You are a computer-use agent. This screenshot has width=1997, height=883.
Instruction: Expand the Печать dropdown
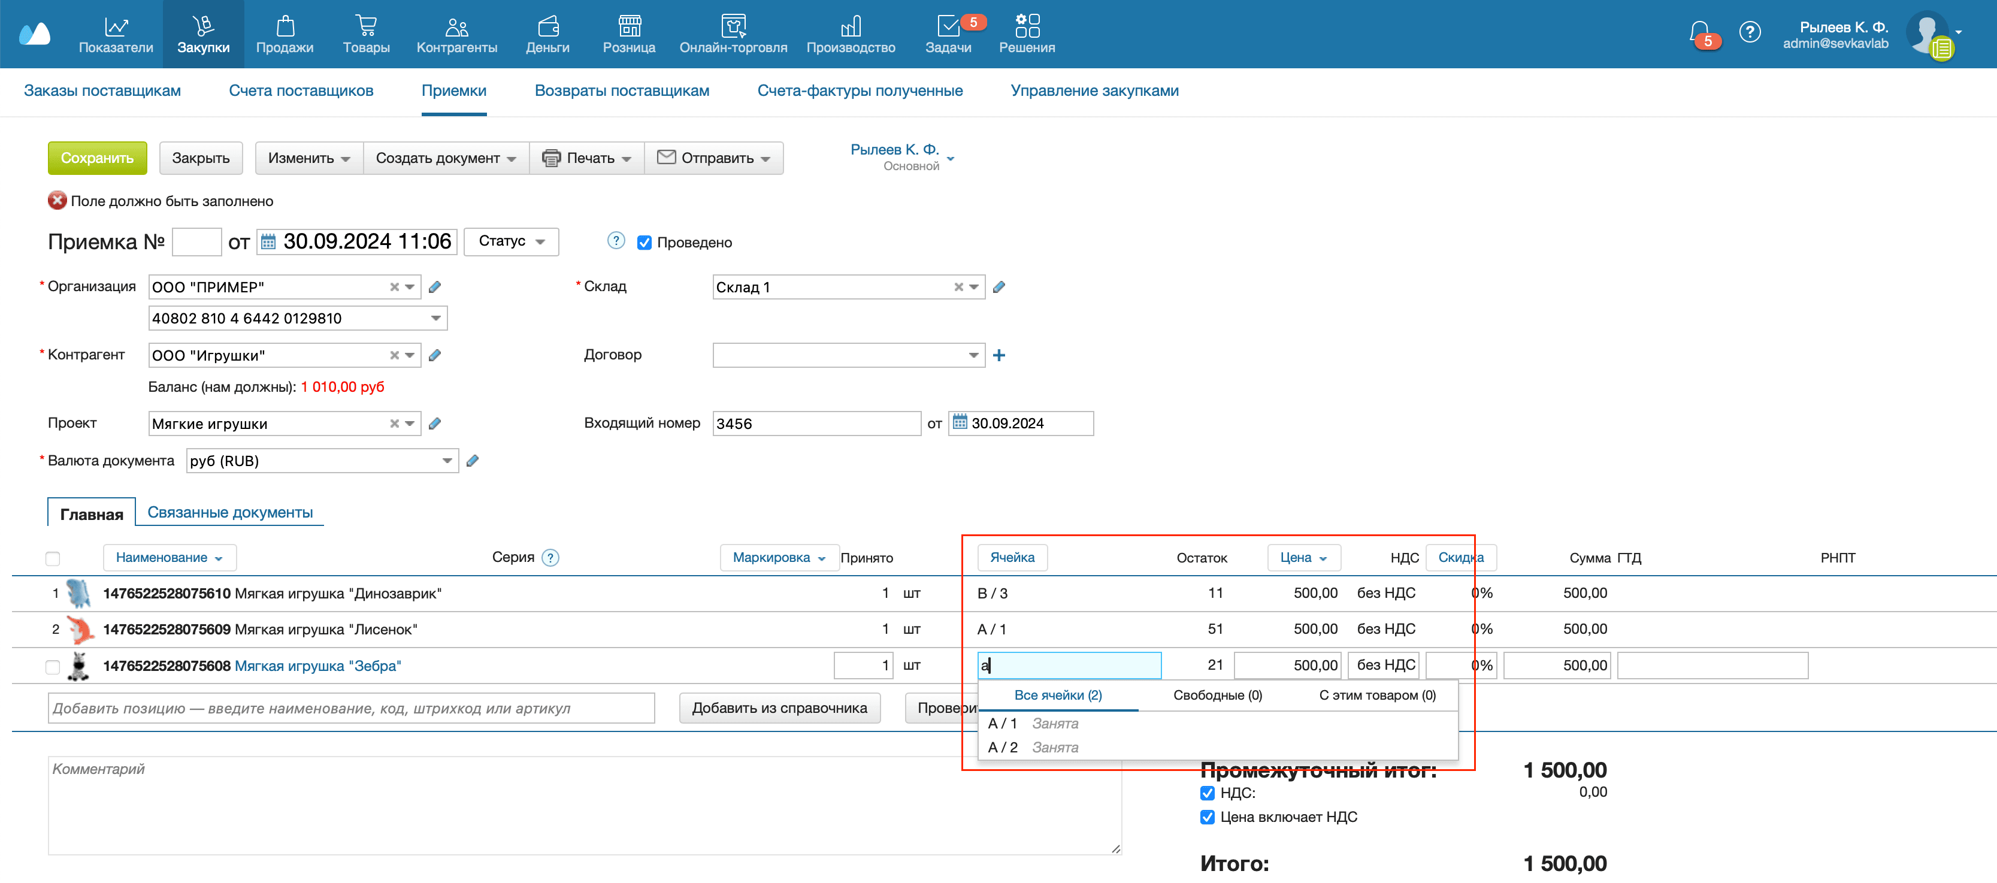587,158
